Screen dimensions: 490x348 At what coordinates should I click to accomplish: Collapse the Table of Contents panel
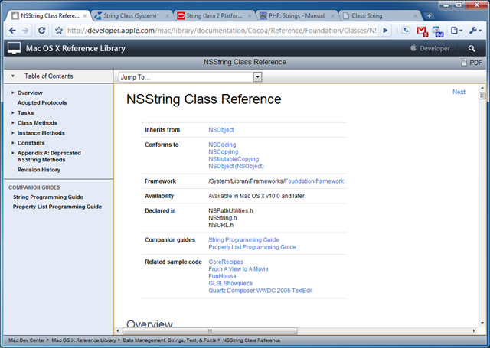tap(13, 76)
